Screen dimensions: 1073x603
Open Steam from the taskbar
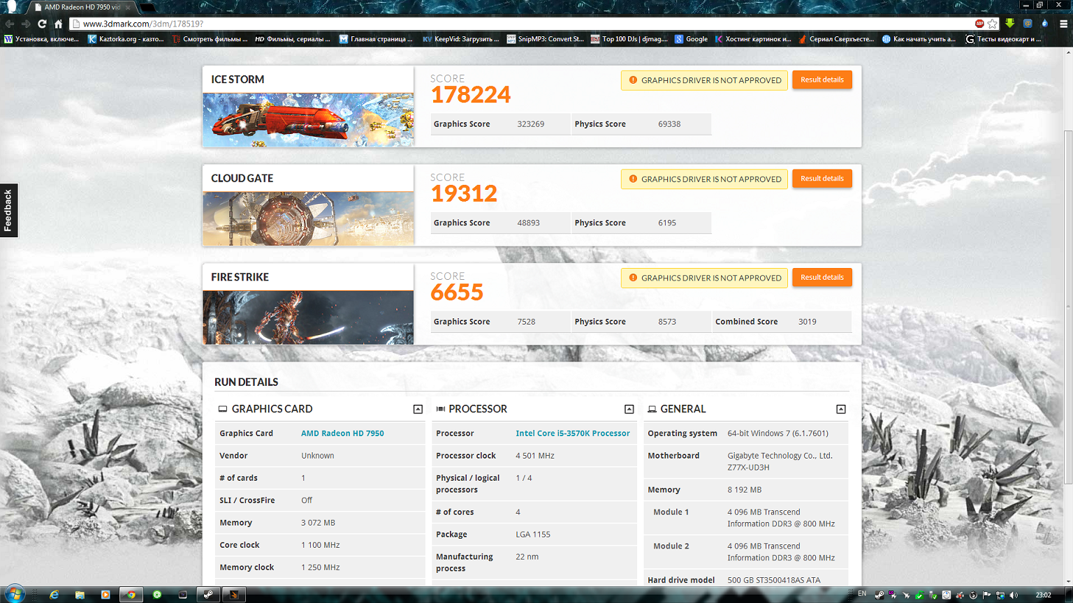tap(208, 595)
